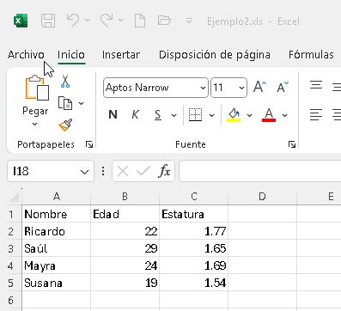Select the cell containing Saúl
Image resolution: width=341 pixels, height=311 pixels.
57,248
